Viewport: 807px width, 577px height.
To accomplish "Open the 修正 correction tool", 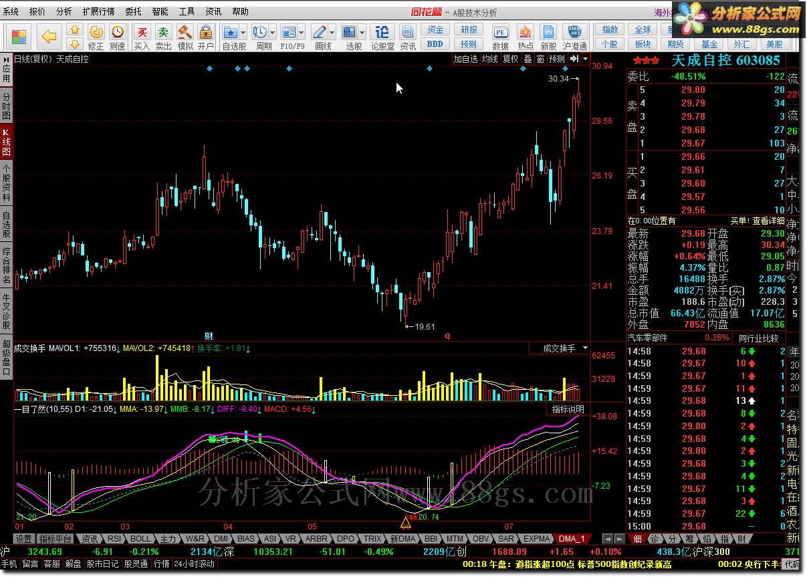I will (x=96, y=37).
